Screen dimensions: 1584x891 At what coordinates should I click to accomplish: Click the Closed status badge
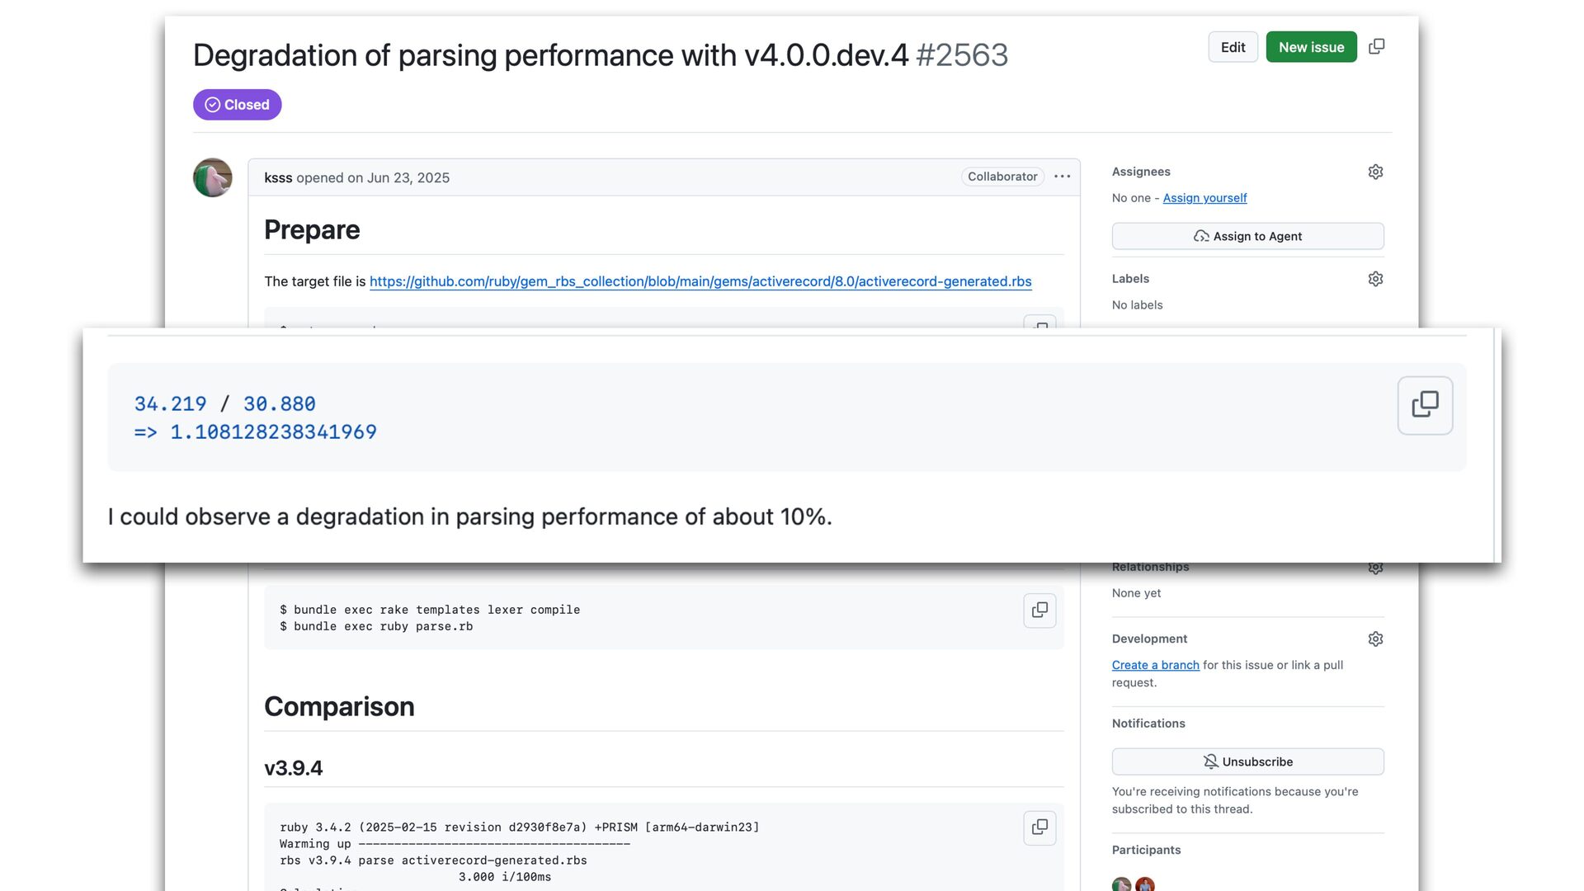pyautogui.click(x=238, y=105)
